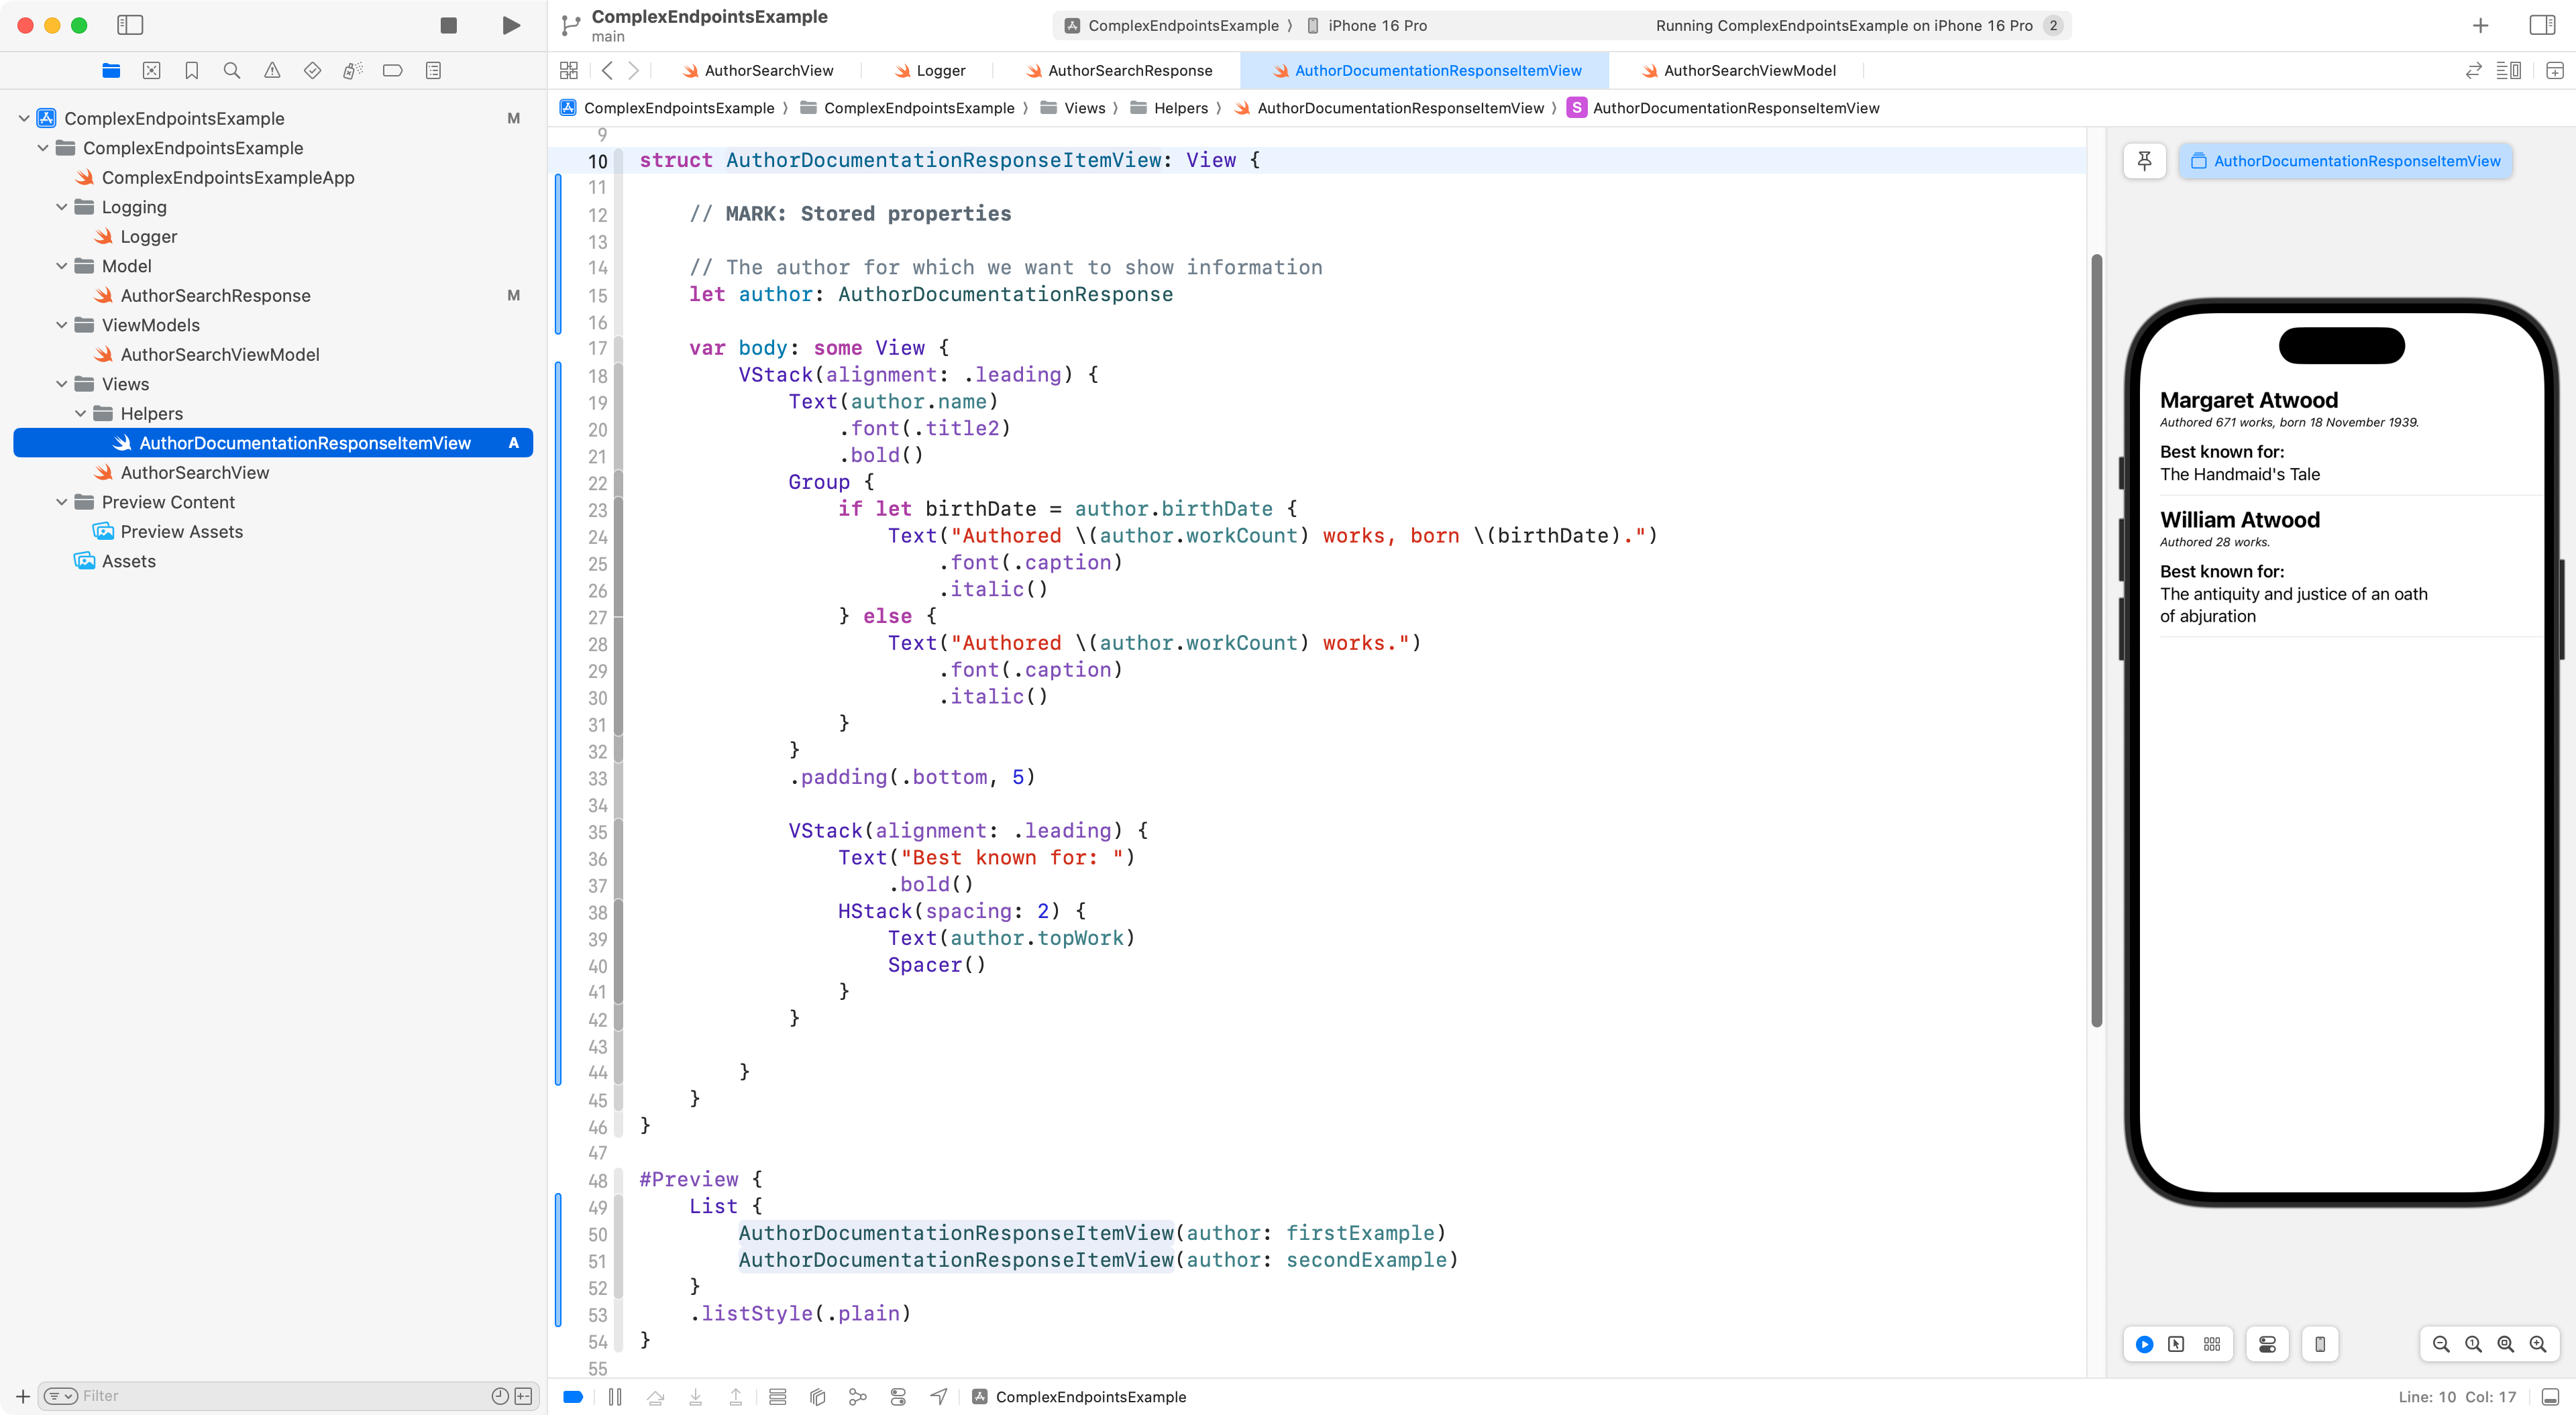Toggle the inspector panel on the right
The height and width of the screenshot is (1415, 2576).
[x=2541, y=25]
